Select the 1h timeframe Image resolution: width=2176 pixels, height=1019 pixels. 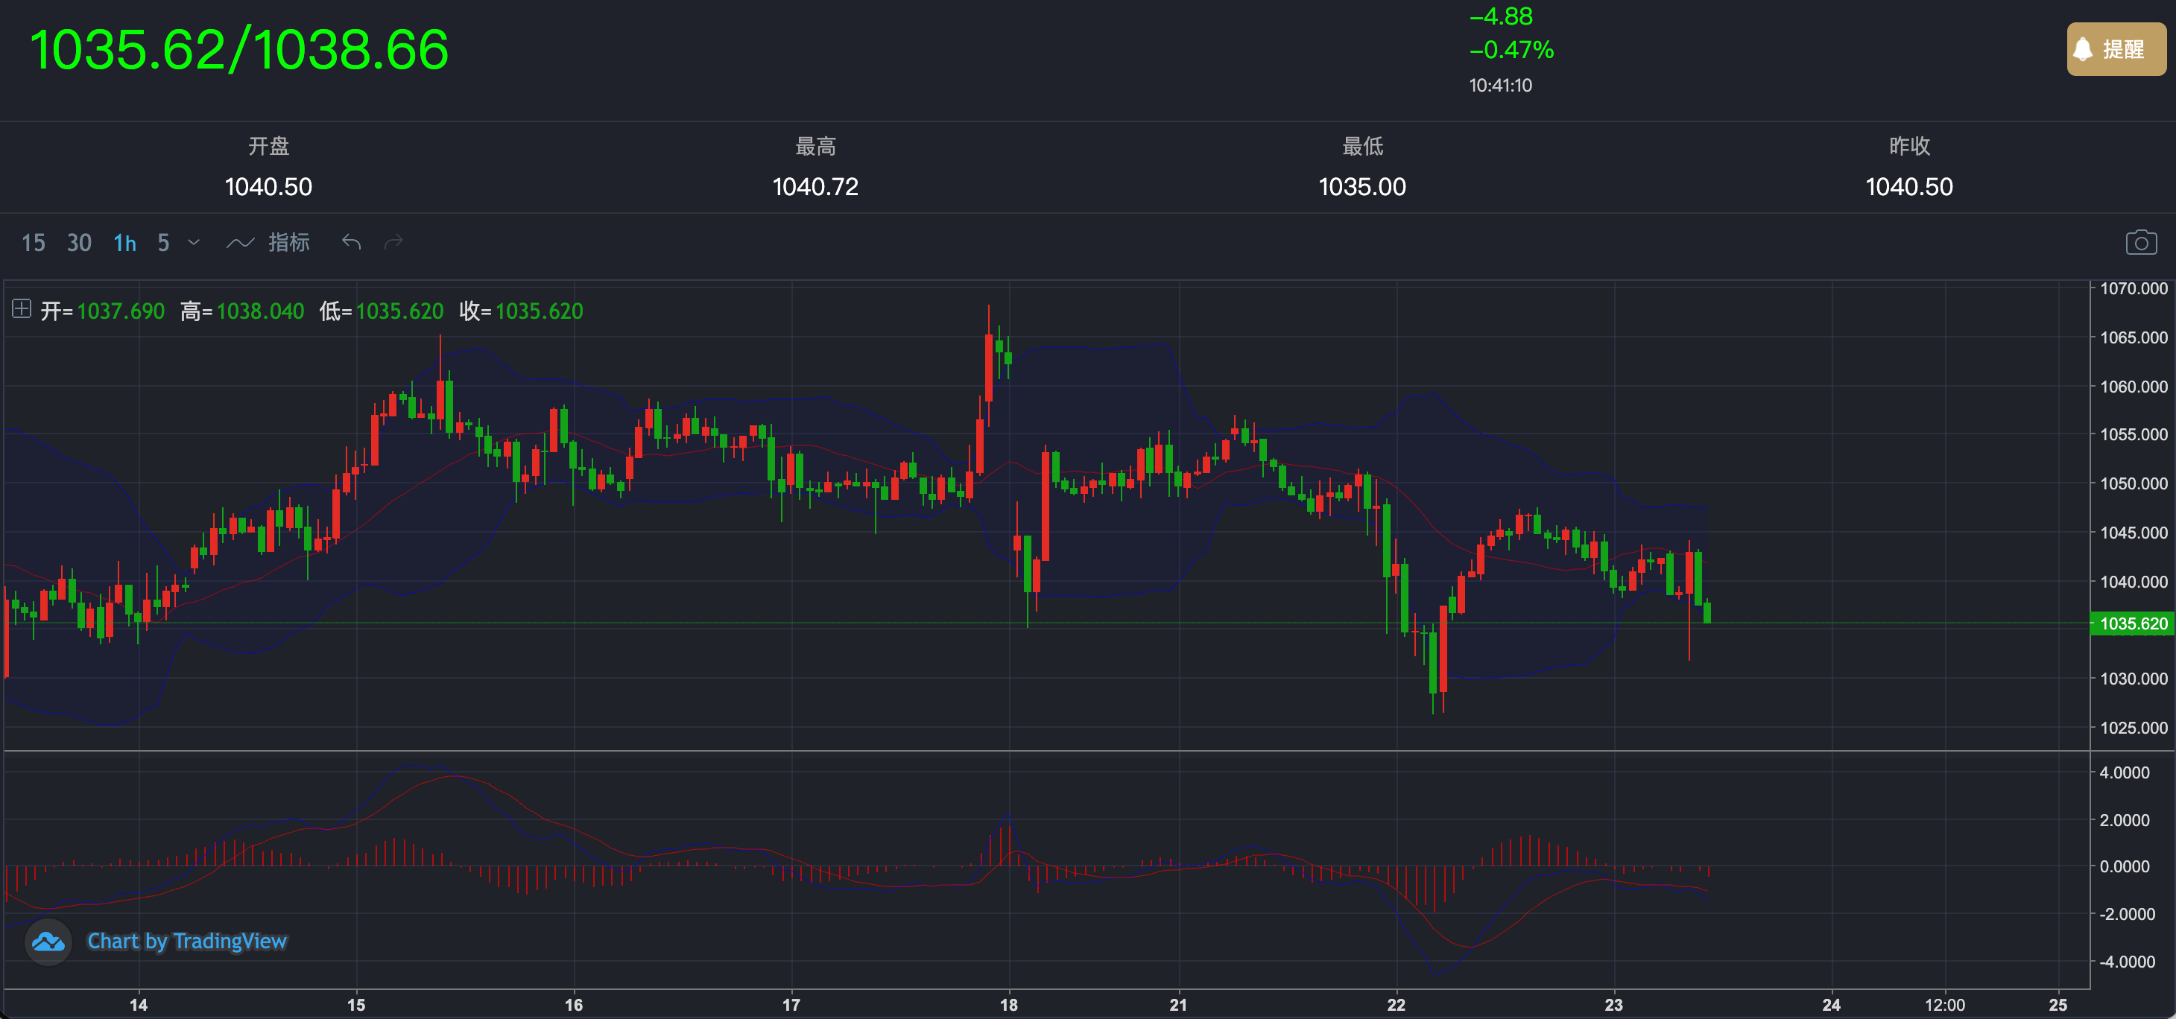click(x=125, y=243)
